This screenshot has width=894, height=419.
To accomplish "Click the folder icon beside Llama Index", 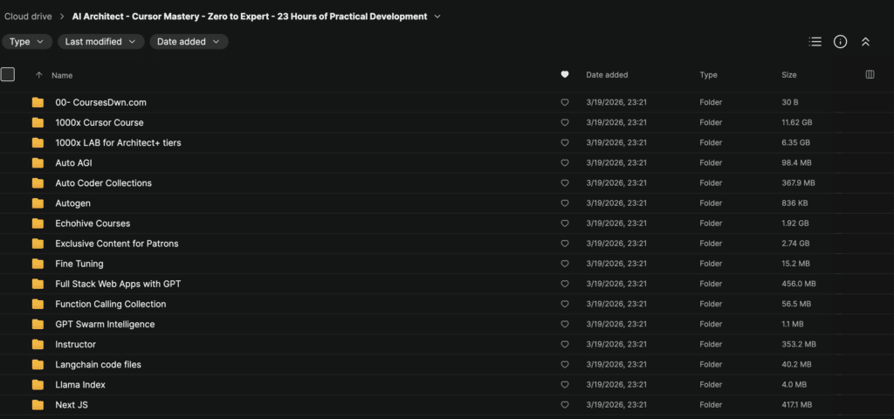I will click(x=38, y=385).
